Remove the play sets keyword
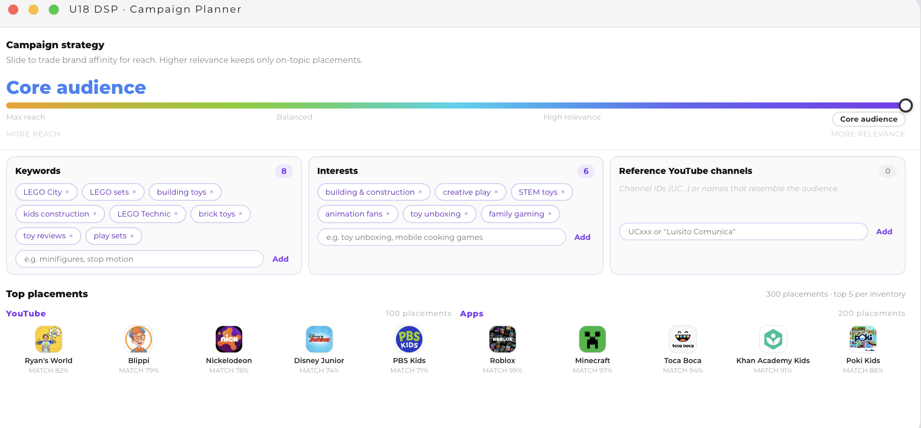Viewport: 921px width, 428px height. click(x=132, y=235)
